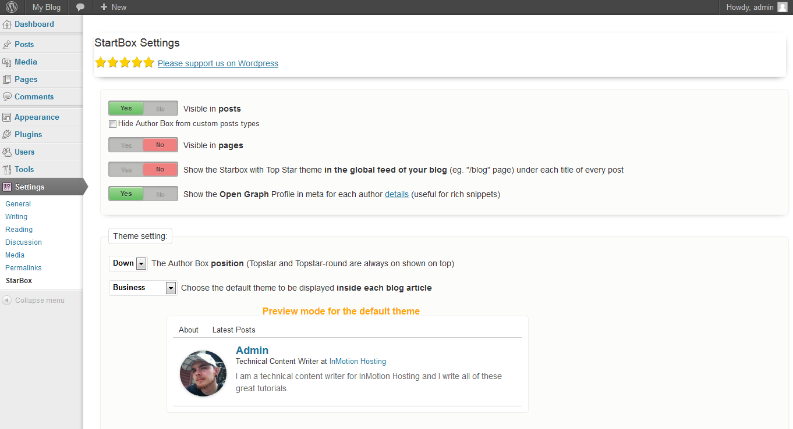The height and width of the screenshot is (429, 793).
Task: Click the Tools wrench icon
Action: pos(7,170)
